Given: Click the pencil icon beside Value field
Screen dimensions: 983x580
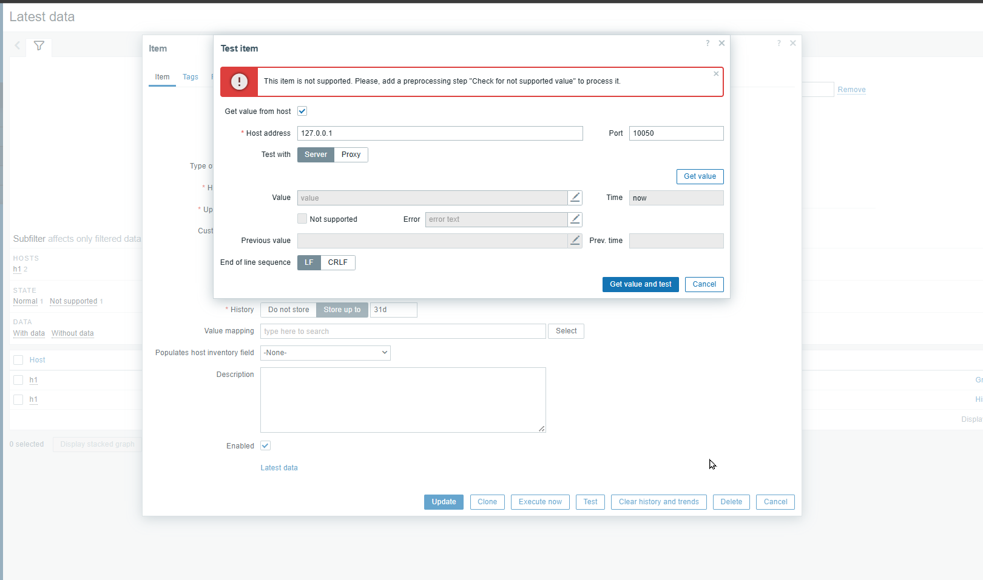Looking at the screenshot, I should click(x=575, y=198).
